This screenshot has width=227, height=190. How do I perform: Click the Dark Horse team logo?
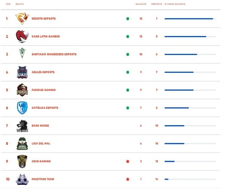point(22,126)
